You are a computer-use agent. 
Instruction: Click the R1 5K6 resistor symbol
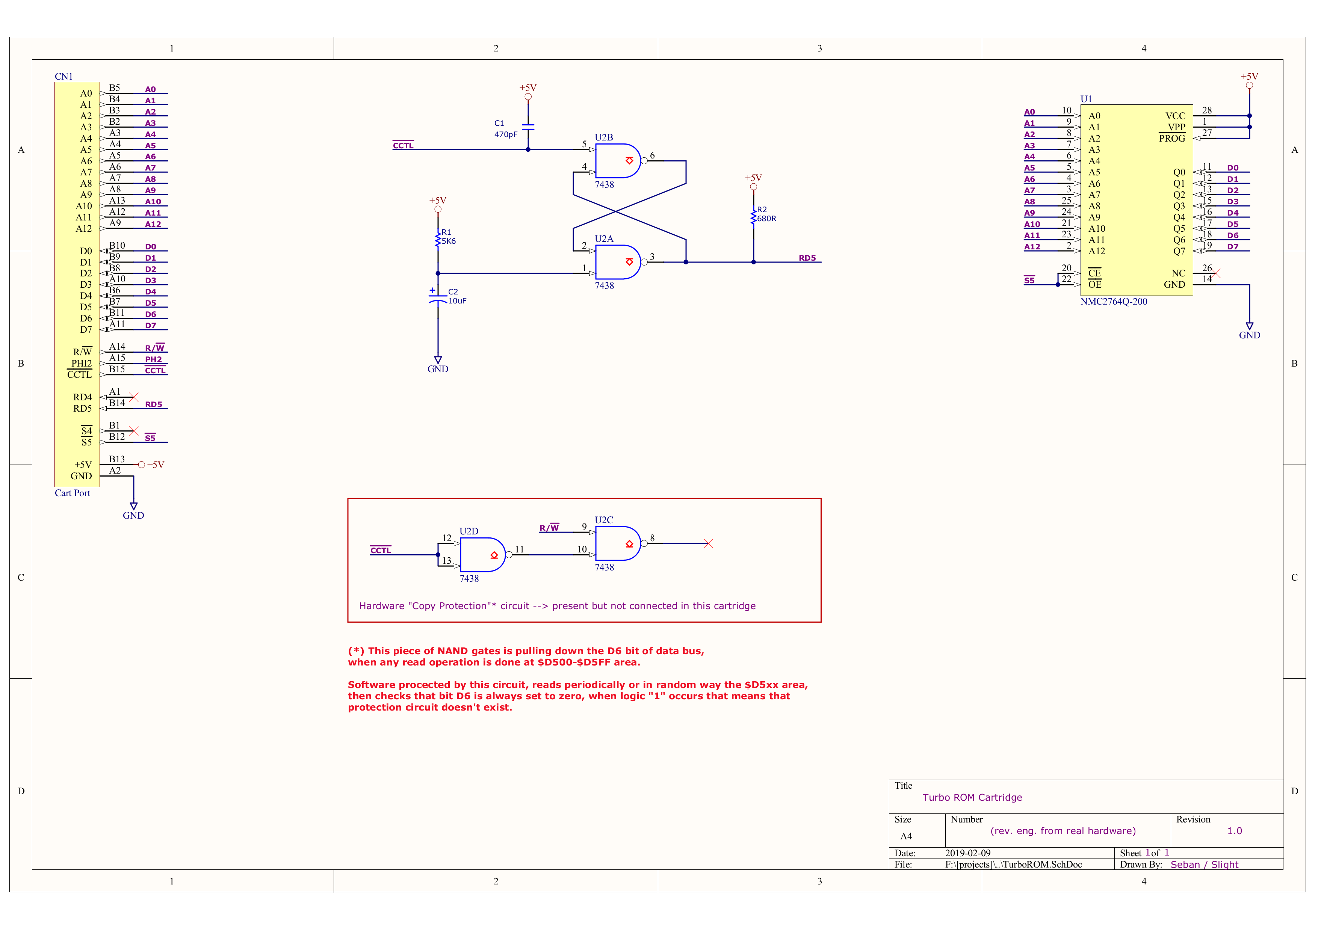[x=438, y=239]
